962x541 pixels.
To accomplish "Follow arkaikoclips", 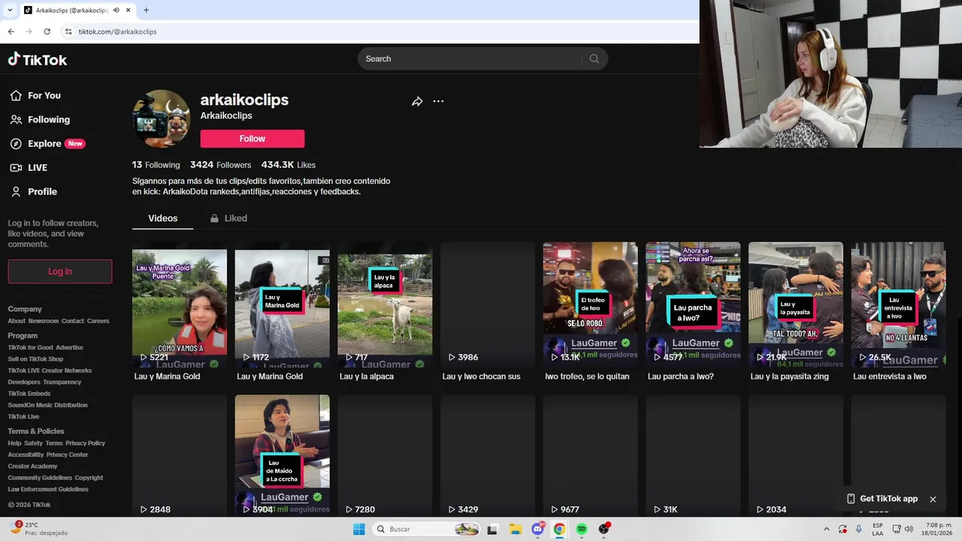I will [253, 138].
